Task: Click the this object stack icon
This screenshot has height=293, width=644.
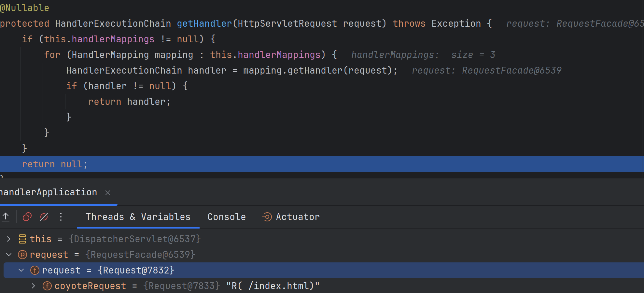Action: (x=22, y=239)
